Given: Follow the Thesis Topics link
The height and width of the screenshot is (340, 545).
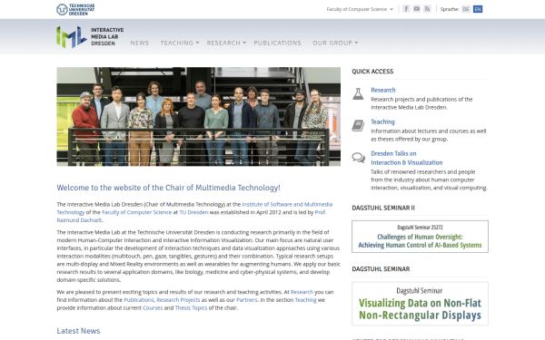Looking at the screenshot, I should click(191, 307).
